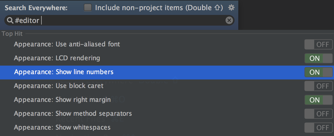Enable Use block caret toggle
334x136 pixels.
(x=319, y=86)
